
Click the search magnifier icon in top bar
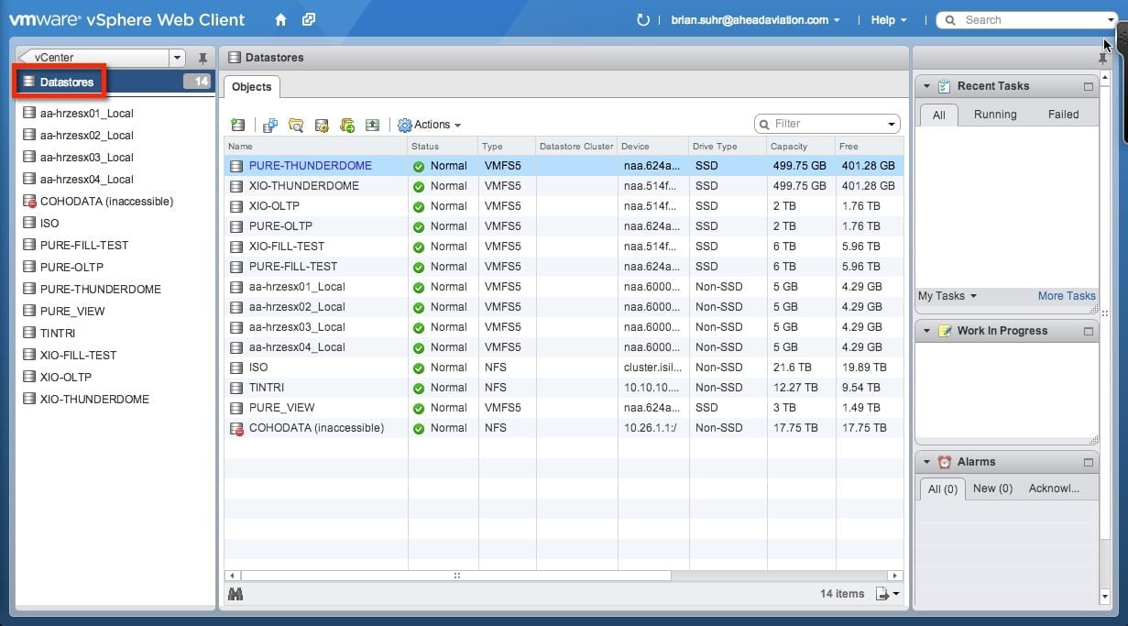tap(950, 20)
